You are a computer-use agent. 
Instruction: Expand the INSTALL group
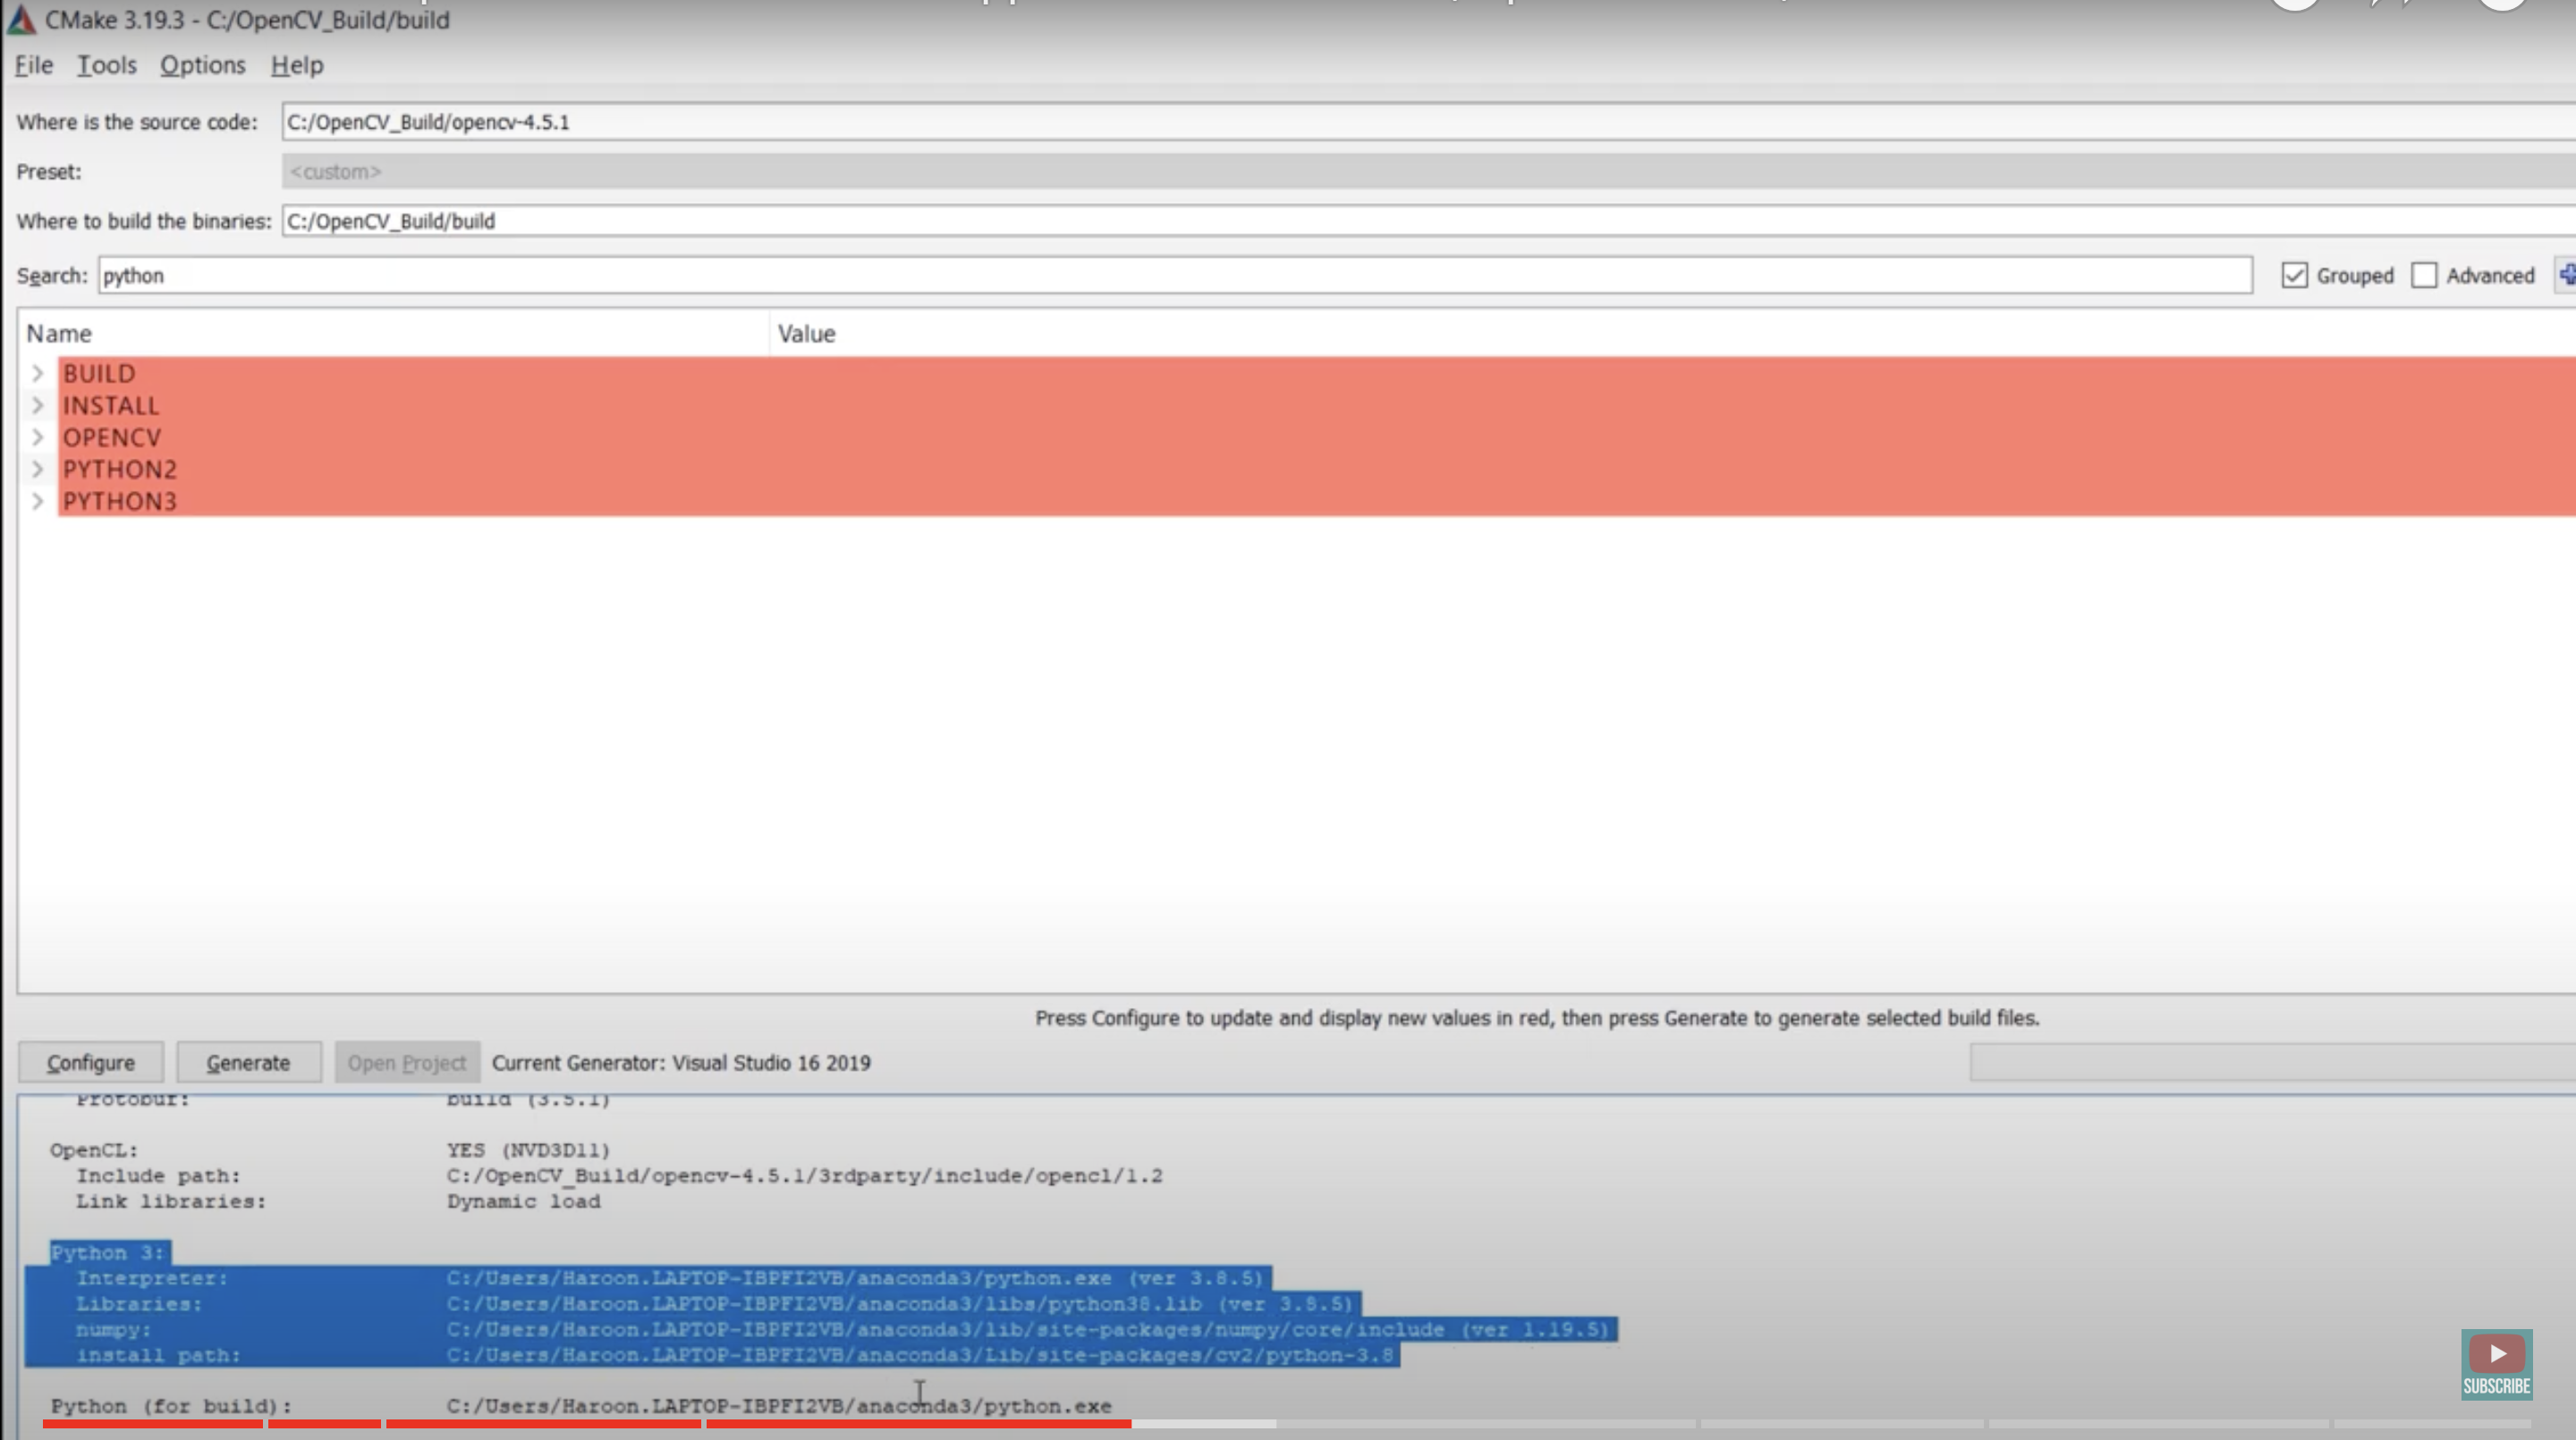38,405
